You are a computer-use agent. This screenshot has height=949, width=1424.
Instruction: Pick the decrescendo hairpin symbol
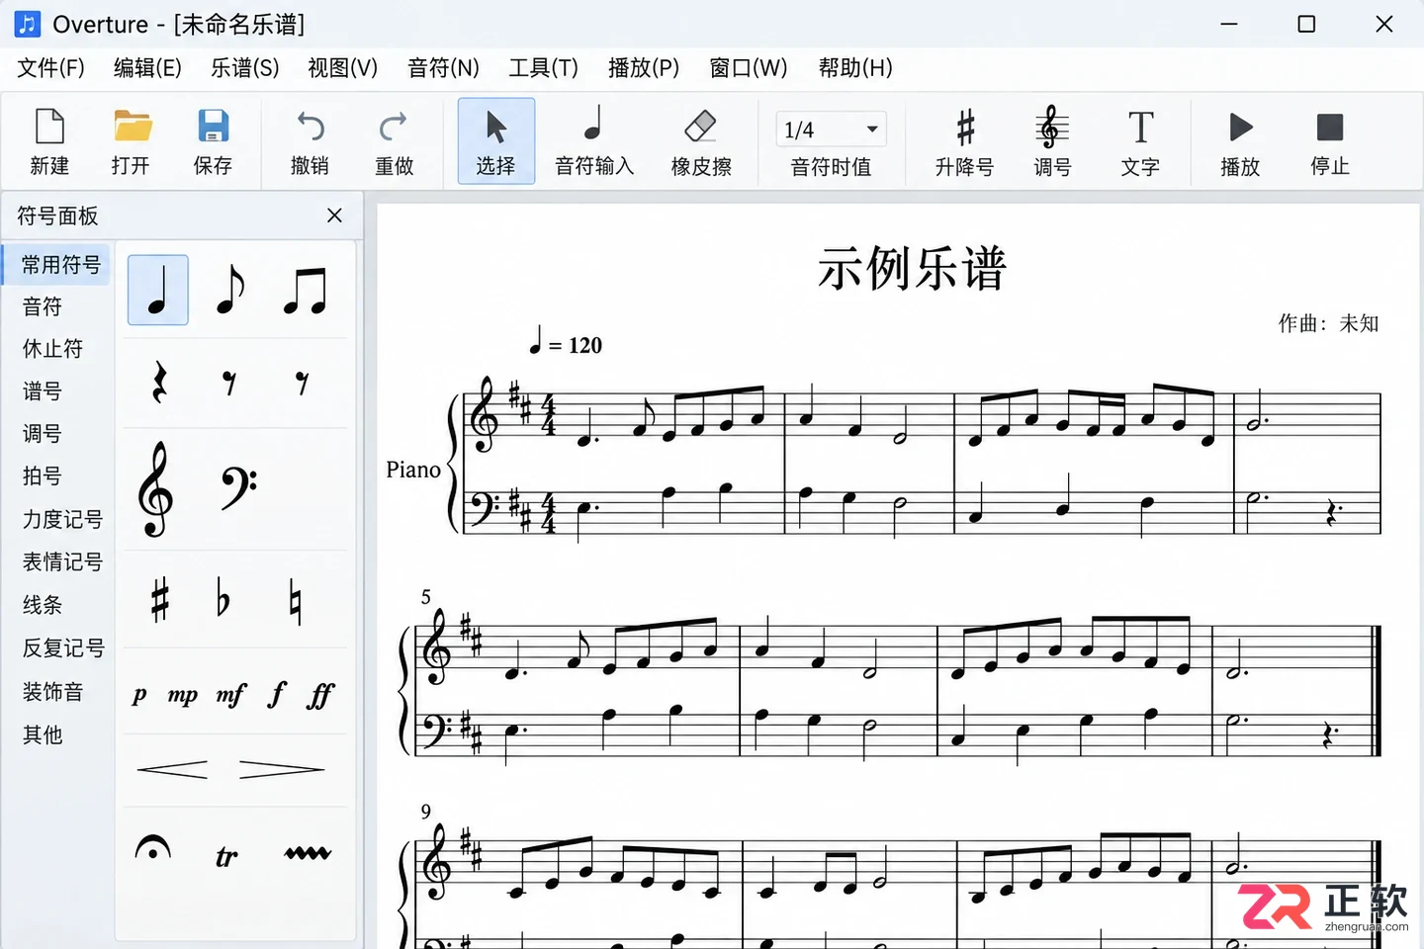pyautogui.click(x=282, y=770)
